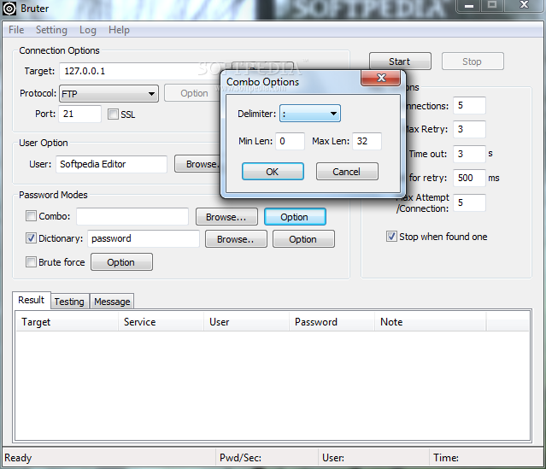Click the Ready status bar text
This screenshot has height=469, width=546.
pos(18,458)
